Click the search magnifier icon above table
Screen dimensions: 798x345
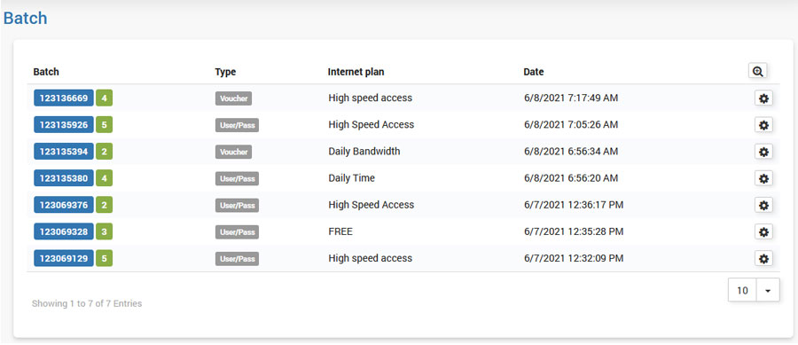pos(757,72)
